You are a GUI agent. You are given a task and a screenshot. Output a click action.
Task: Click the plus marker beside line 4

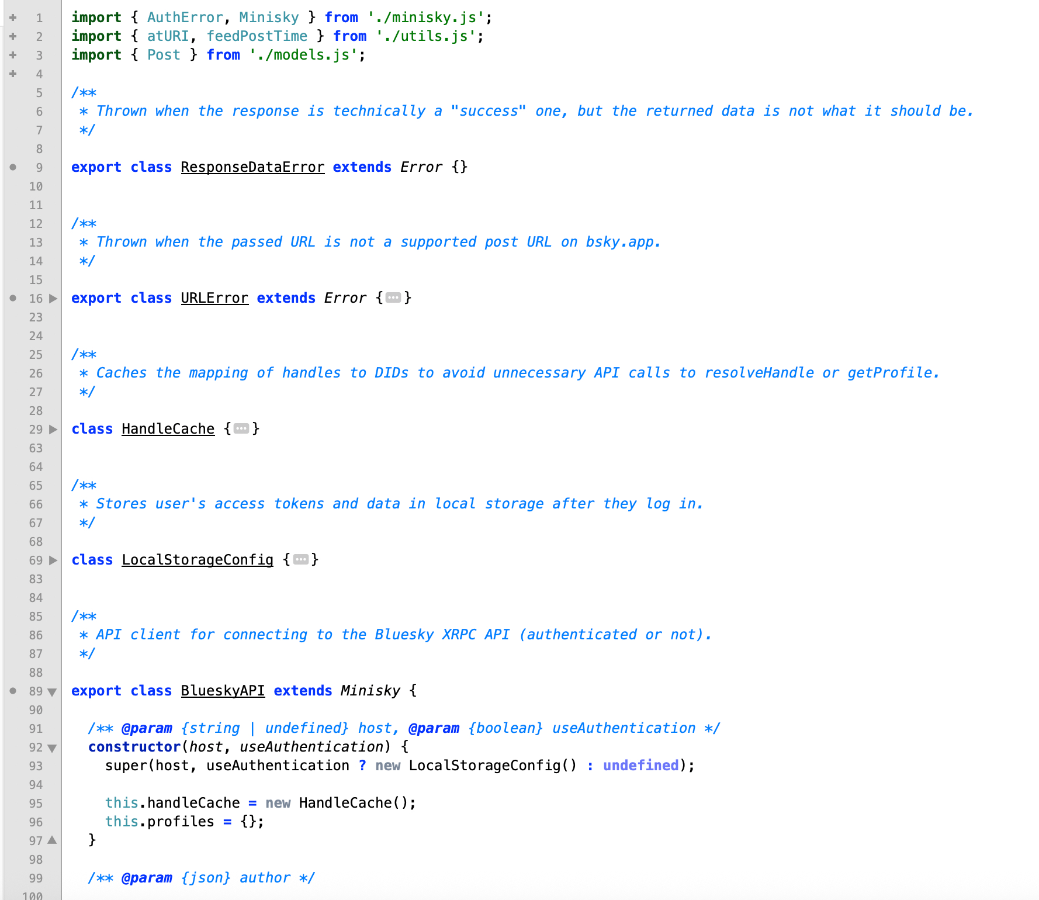pyautogui.click(x=12, y=74)
